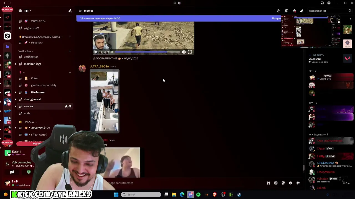Click the Windows Start button

[x=116, y=195]
